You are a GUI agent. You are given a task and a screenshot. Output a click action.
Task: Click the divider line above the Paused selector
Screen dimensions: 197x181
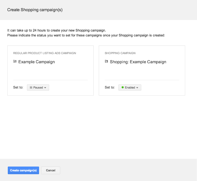click(x=50, y=80)
